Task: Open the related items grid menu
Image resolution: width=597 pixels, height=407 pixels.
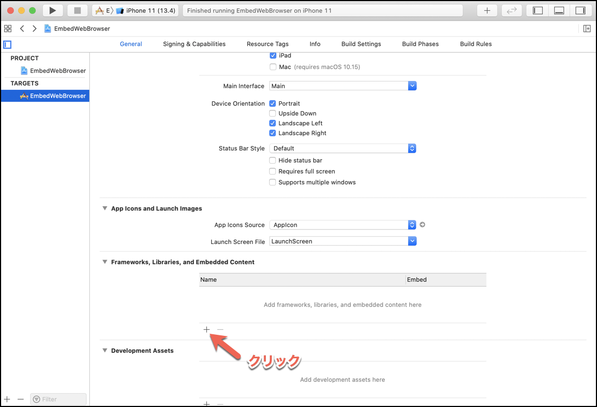Action: tap(8, 28)
